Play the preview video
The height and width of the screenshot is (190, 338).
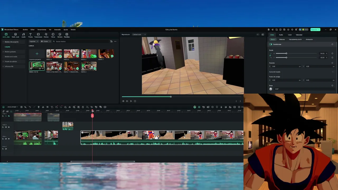pos(131,101)
